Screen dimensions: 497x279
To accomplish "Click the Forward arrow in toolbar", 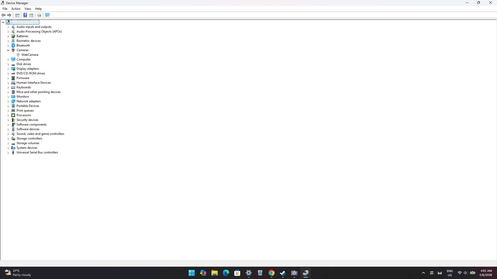I will tap(9, 15).
